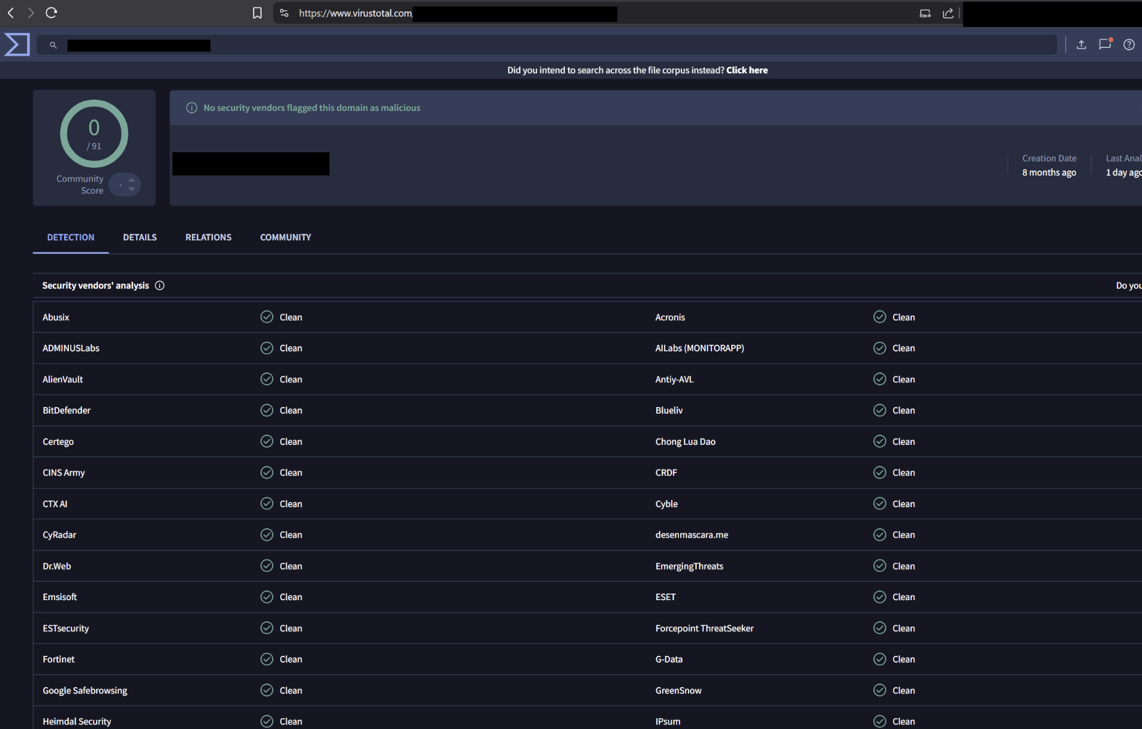Click the Clean checkmark for CRDF
This screenshot has height=729, width=1142.
(x=879, y=472)
